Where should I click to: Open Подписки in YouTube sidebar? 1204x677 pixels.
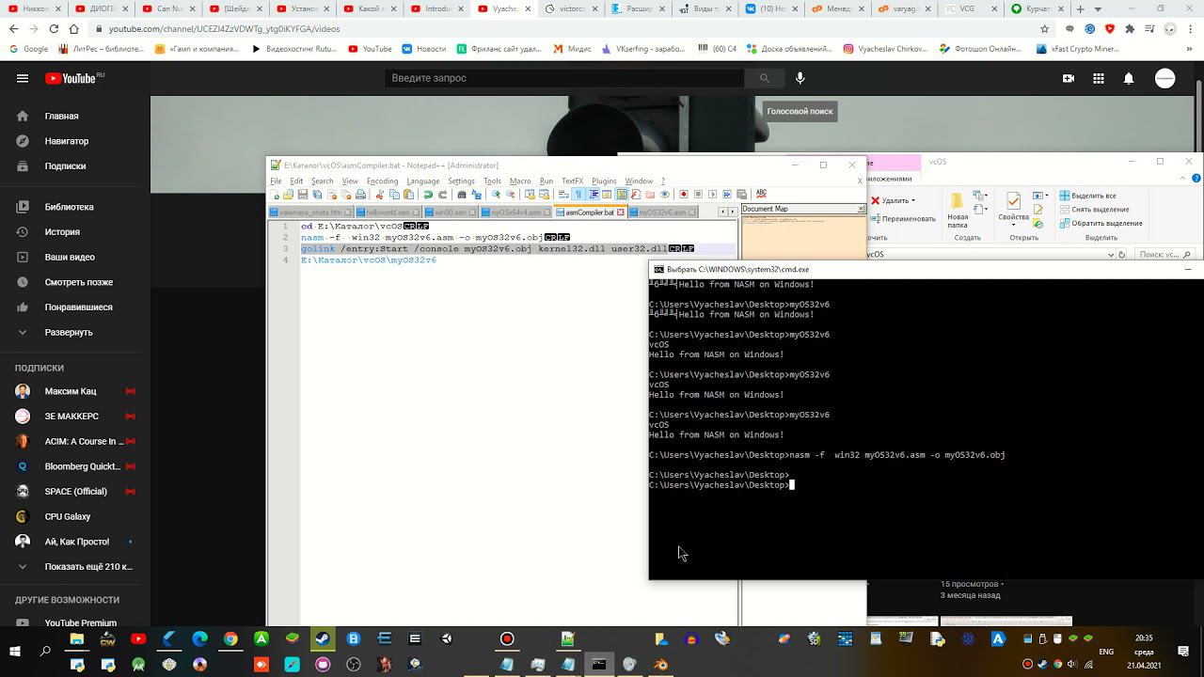click(75, 165)
